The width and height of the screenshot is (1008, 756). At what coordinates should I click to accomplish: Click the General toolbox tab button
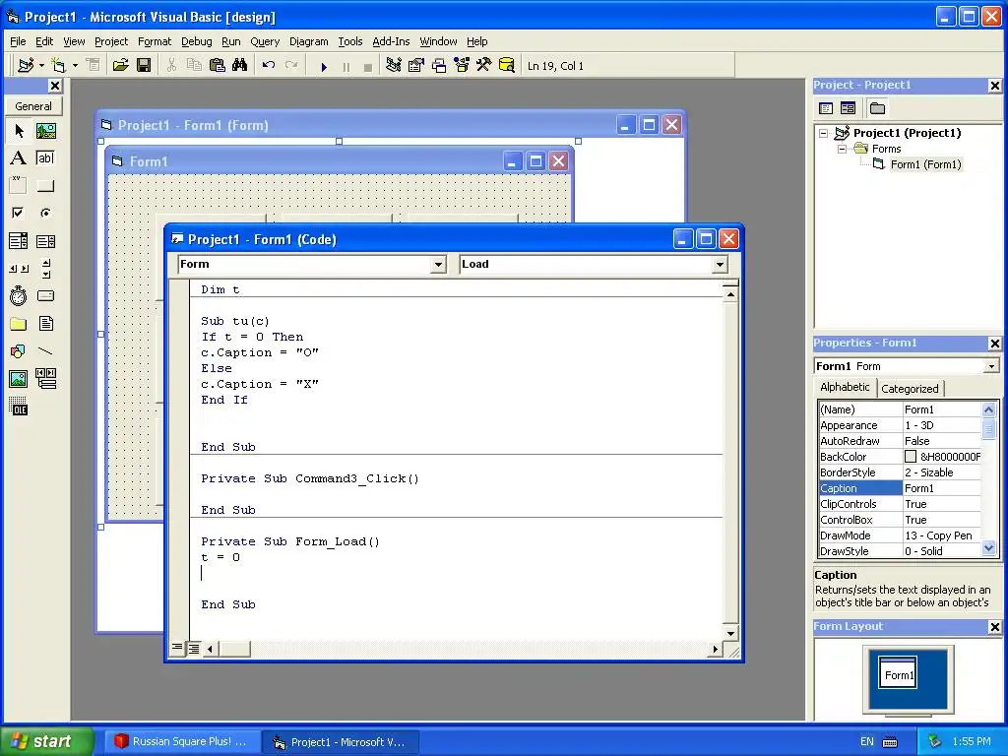[33, 106]
